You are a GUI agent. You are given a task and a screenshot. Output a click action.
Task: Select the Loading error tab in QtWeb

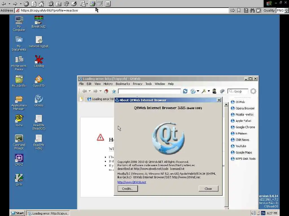(x=100, y=99)
